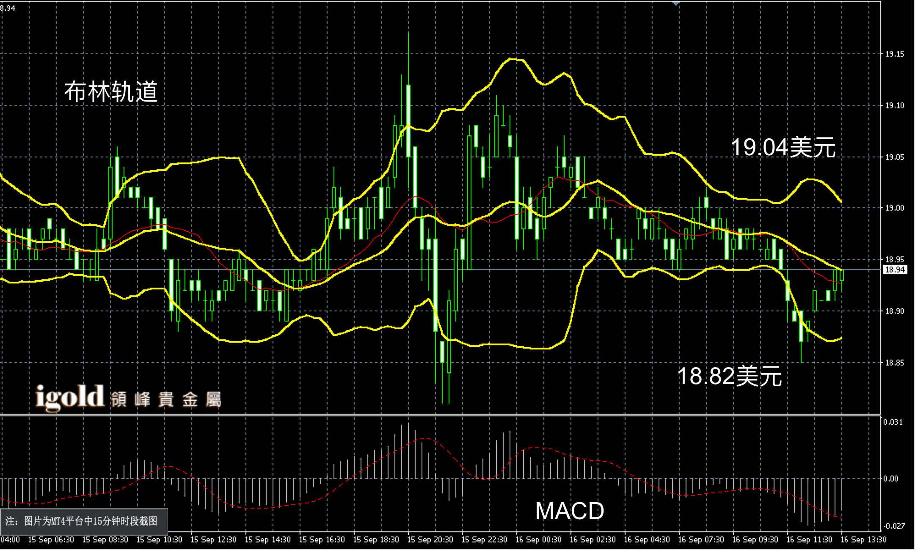Click the 15 Sep 20:30 time marker
The image size is (915, 550).
point(430,540)
